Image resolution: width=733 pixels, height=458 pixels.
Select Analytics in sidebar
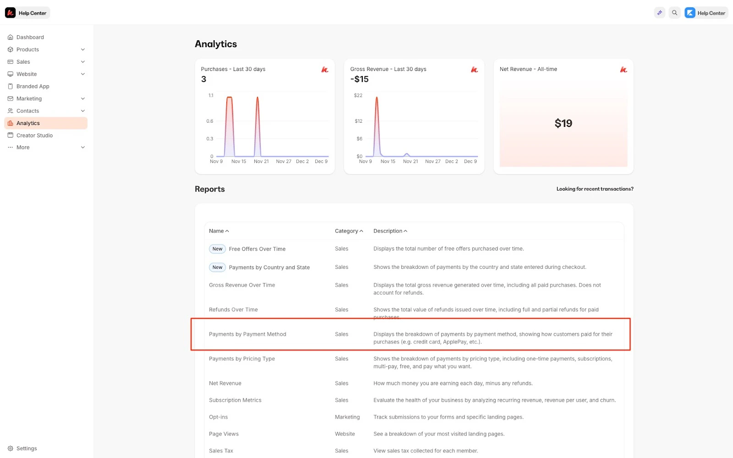[x=46, y=123]
